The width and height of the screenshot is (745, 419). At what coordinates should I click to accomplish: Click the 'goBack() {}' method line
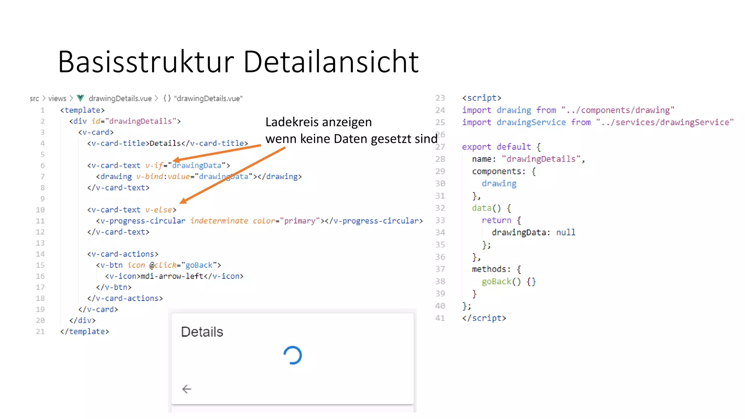[x=509, y=282]
